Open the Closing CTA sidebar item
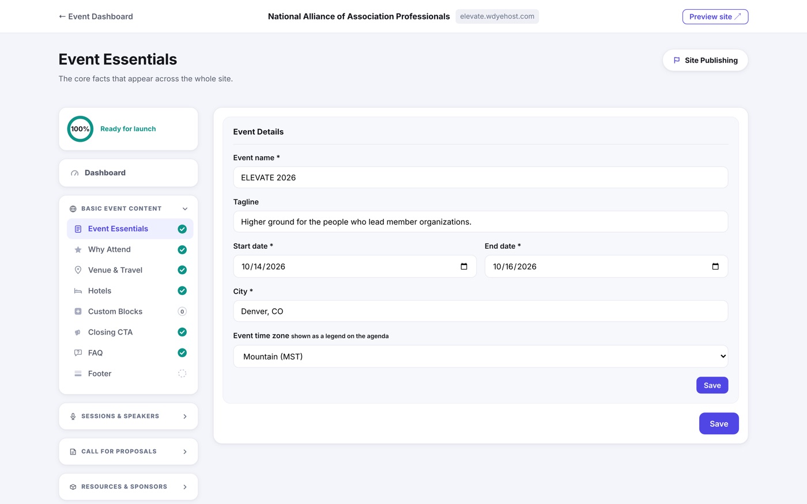Viewport: 807px width, 504px height. pyautogui.click(x=130, y=332)
